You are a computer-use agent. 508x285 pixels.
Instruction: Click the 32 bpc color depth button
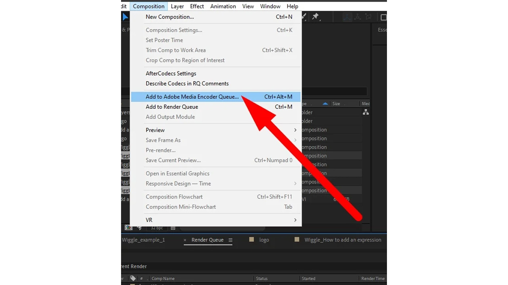point(157,228)
